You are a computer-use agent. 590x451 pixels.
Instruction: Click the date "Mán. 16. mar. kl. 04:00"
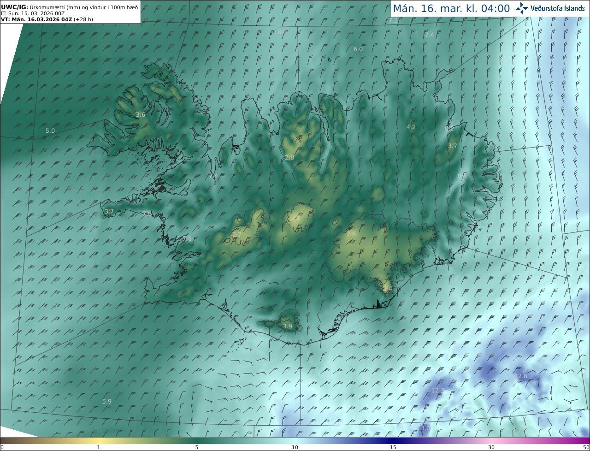click(x=451, y=8)
